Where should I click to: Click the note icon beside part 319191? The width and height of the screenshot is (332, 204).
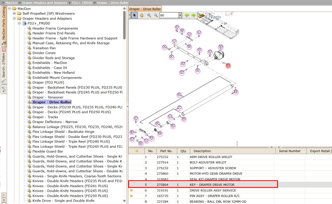(x=131, y=190)
